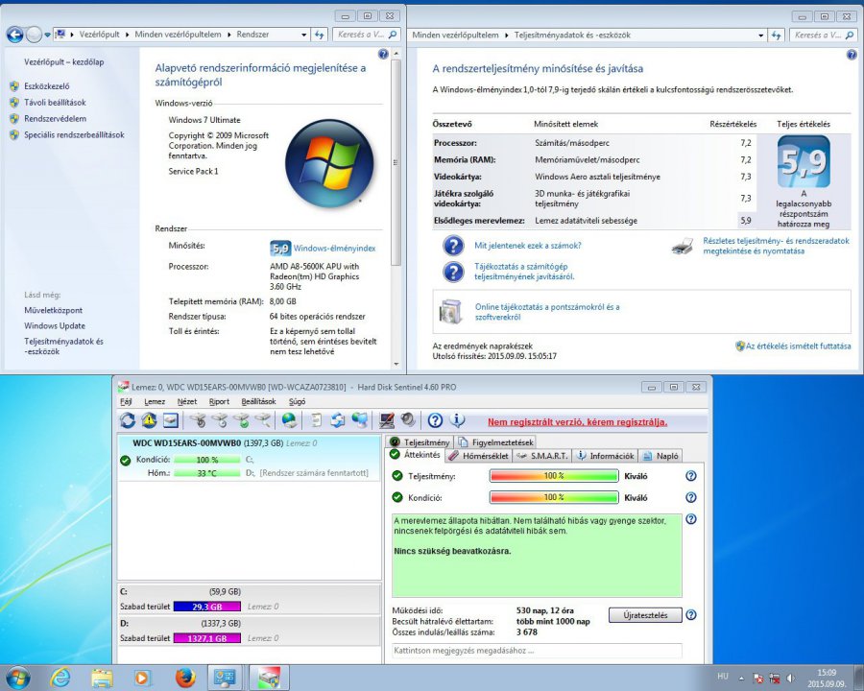The height and width of the screenshot is (691, 864).
Task: Refresh disk data in Hard Disk Sentinel toolbar
Action: coord(128,421)
